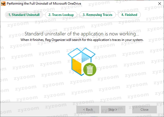This screenshot has width=164, height=117.
Task: Click the 'When it finishes' description text
Action: click(82, 40)
